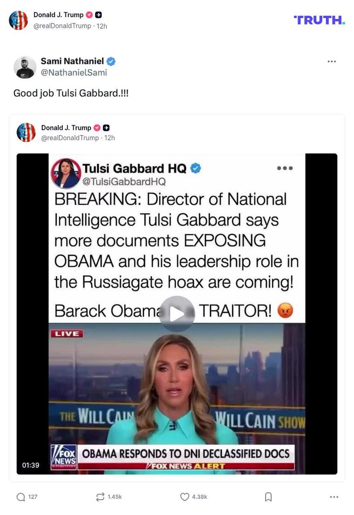354x515 pixels.
Task: Click the TRUTH logo
Action: (x=319, y=20)
